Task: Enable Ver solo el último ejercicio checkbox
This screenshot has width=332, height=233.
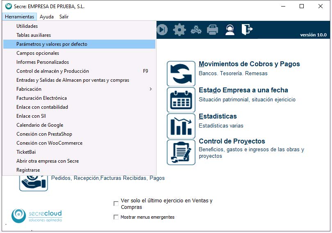Action: tap(116, 204)
